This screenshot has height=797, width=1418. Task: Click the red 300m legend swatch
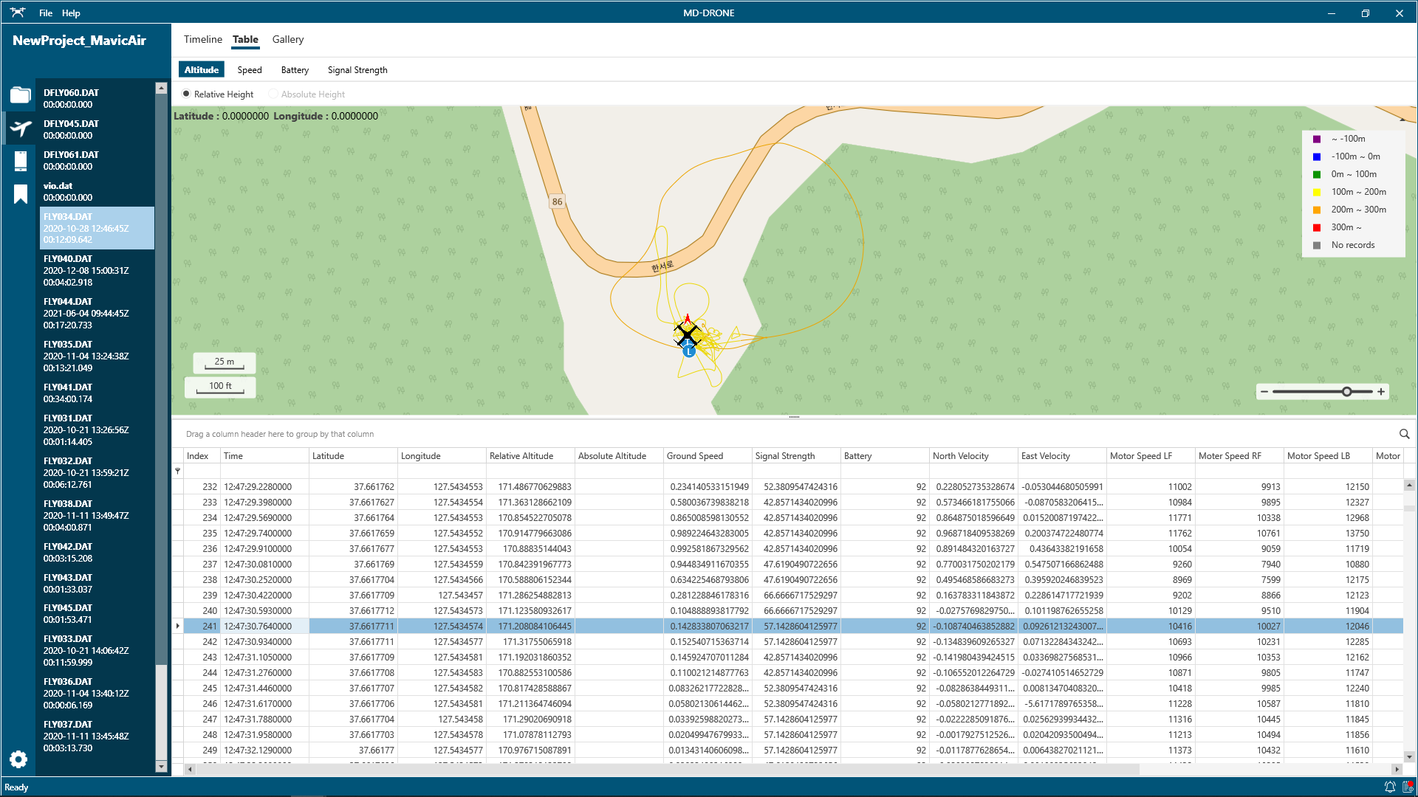tap(1317, 227)
